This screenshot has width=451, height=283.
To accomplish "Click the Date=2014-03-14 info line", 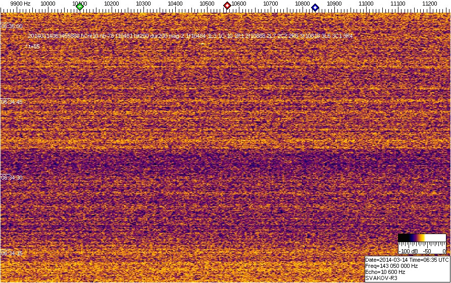I will point(407,259).
